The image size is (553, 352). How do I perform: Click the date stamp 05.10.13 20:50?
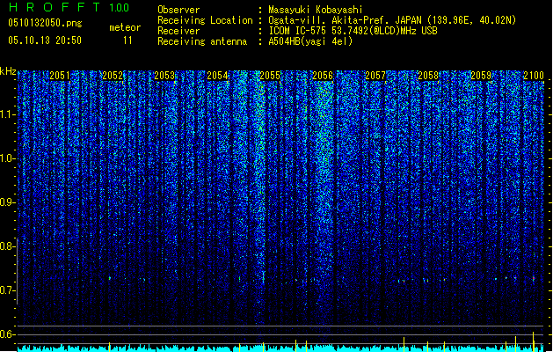tap(45, 40)
